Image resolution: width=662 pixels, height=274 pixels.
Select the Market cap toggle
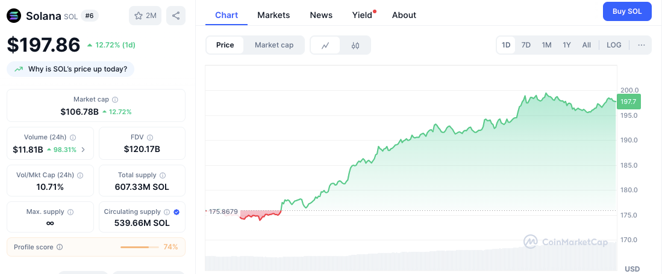point(274,45)
